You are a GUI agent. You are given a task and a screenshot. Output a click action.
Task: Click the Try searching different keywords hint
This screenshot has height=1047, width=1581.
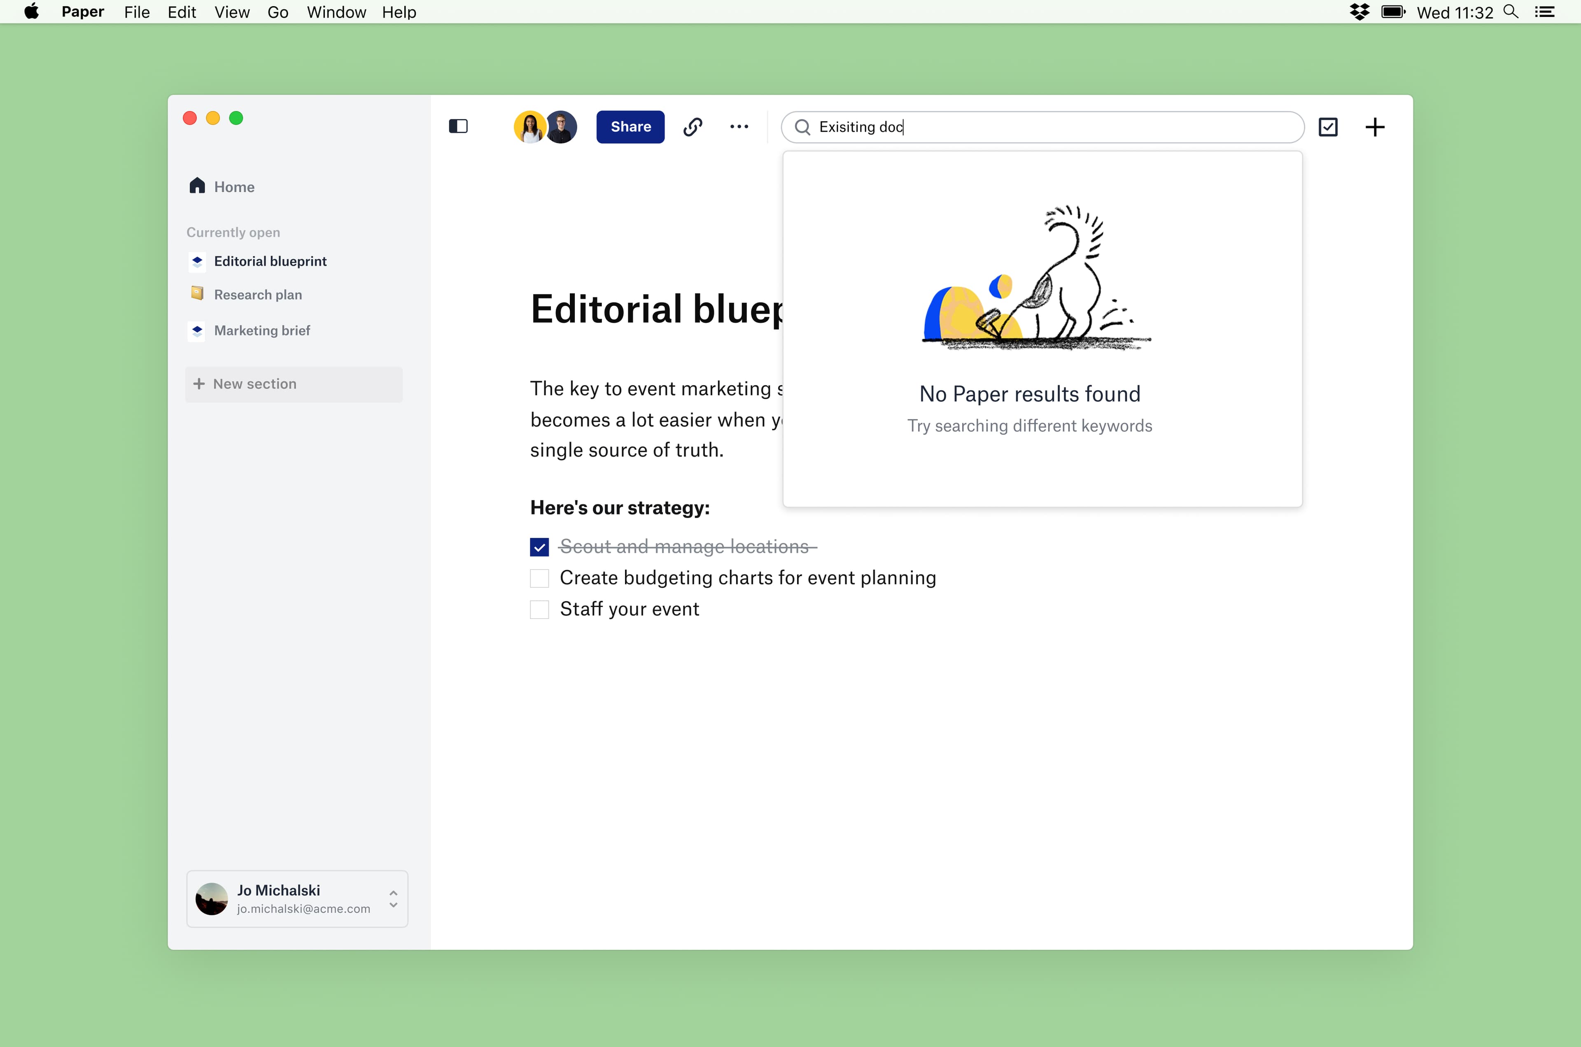point(1030,426)
